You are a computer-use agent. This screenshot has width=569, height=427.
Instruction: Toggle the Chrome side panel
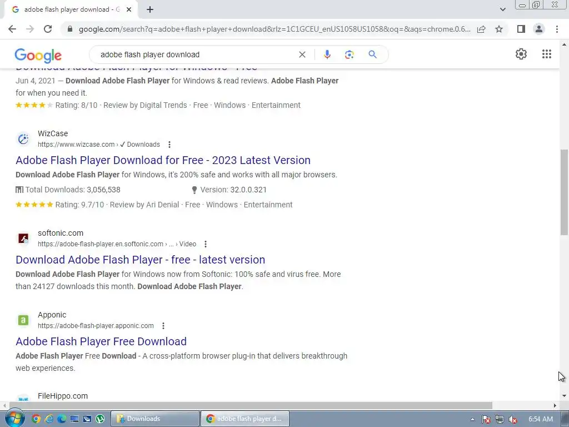click(x=521, y=29)
